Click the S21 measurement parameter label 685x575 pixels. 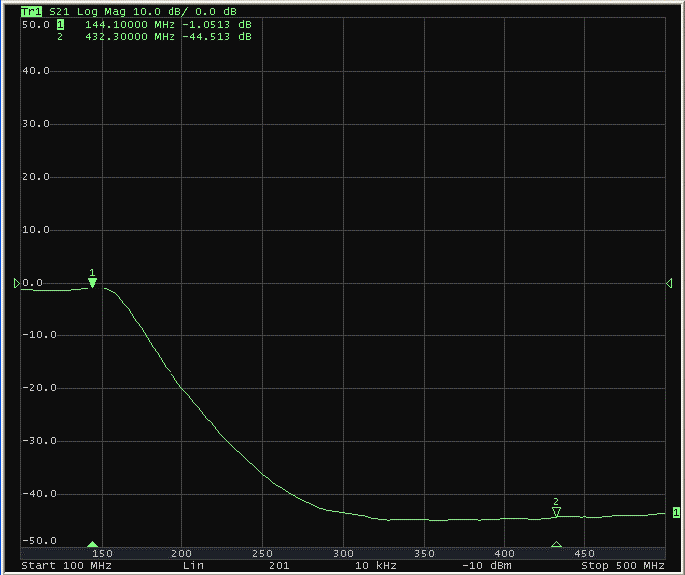pyautogui.click(x=59, y=11)
